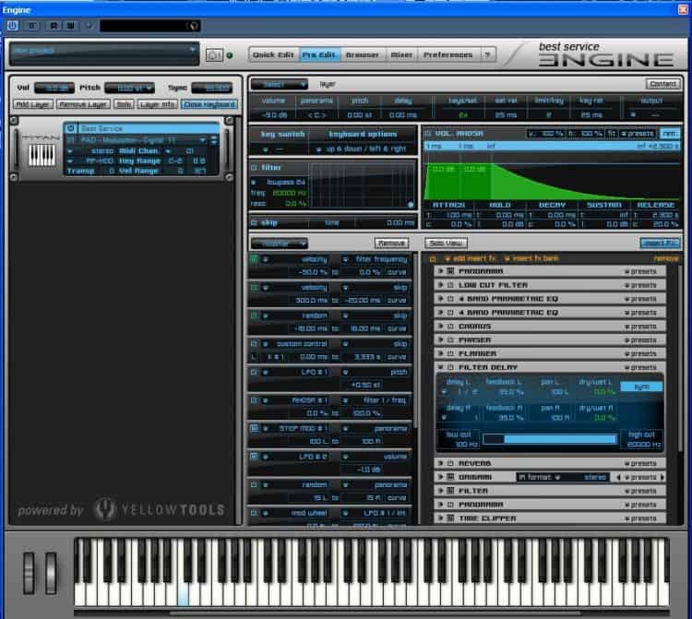Click the Origami next preset arrow
The width and height of the screenshot is (692, 619).
[x=662, y=477]
